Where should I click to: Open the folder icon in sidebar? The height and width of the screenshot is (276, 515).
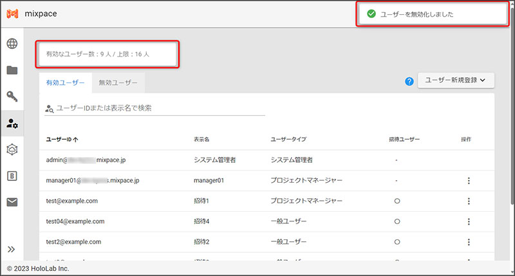click(12, 70)
